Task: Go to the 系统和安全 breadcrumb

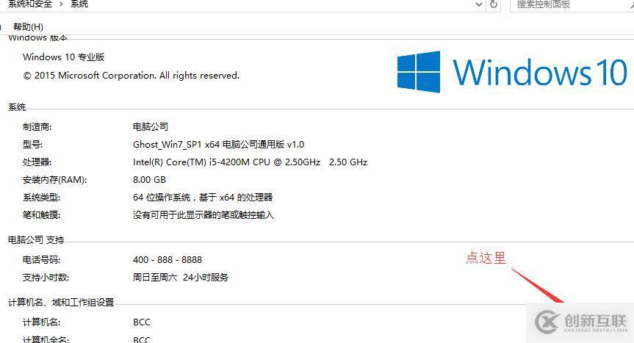Action: [30, 4]
